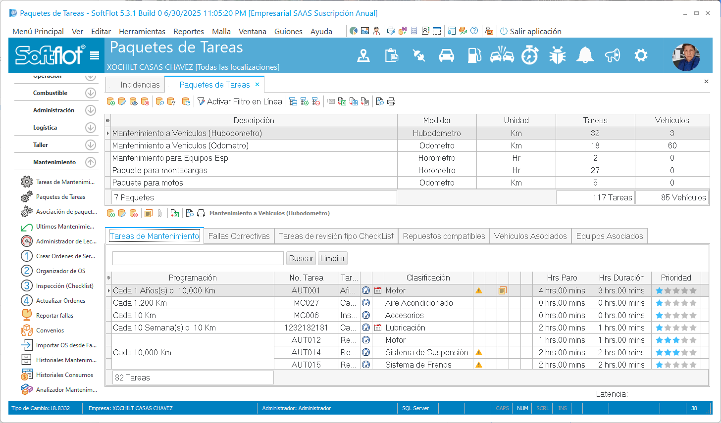Toggle the SoftFlot hamburger menu

click(95, 56)
